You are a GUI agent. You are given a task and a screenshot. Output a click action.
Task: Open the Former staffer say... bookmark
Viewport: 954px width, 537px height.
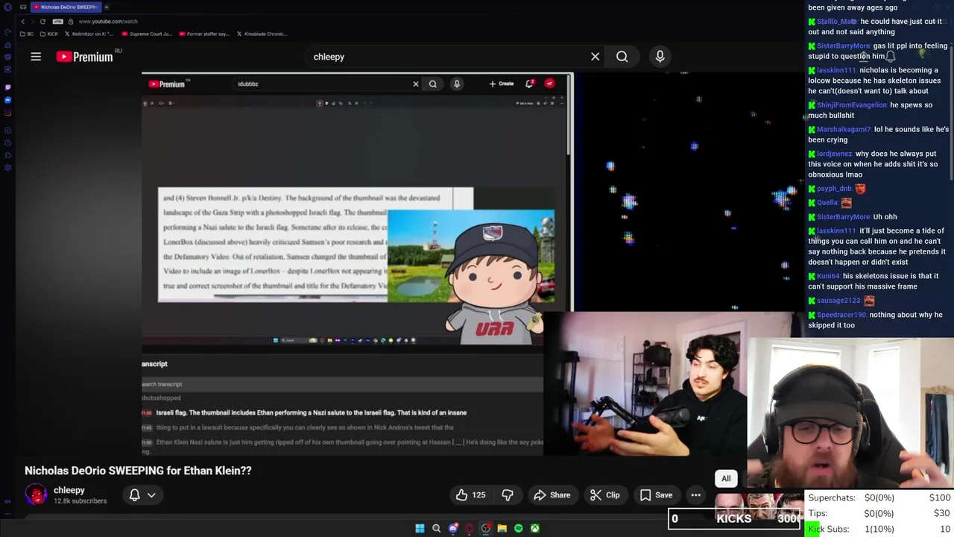pyautogui.click(x=204, y=34)
